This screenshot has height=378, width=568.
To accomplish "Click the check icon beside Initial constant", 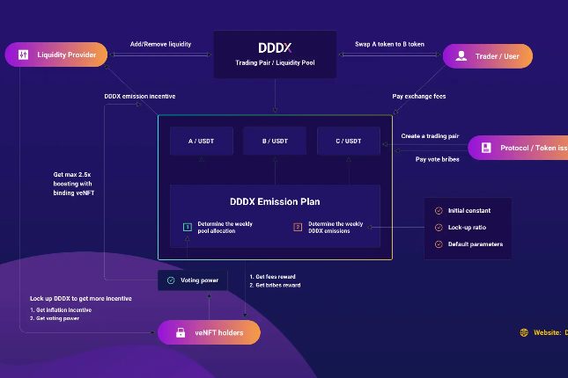I will [x=439, y=210].
